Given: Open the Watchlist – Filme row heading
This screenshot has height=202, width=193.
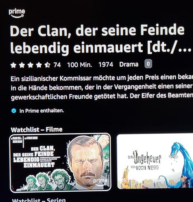Looking at the screenshot, I should 37,130.
